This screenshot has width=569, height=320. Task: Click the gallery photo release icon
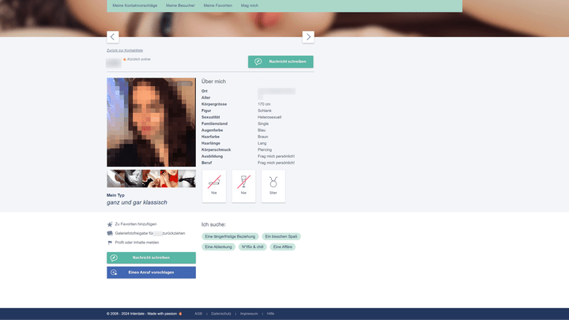click(110, 233)
